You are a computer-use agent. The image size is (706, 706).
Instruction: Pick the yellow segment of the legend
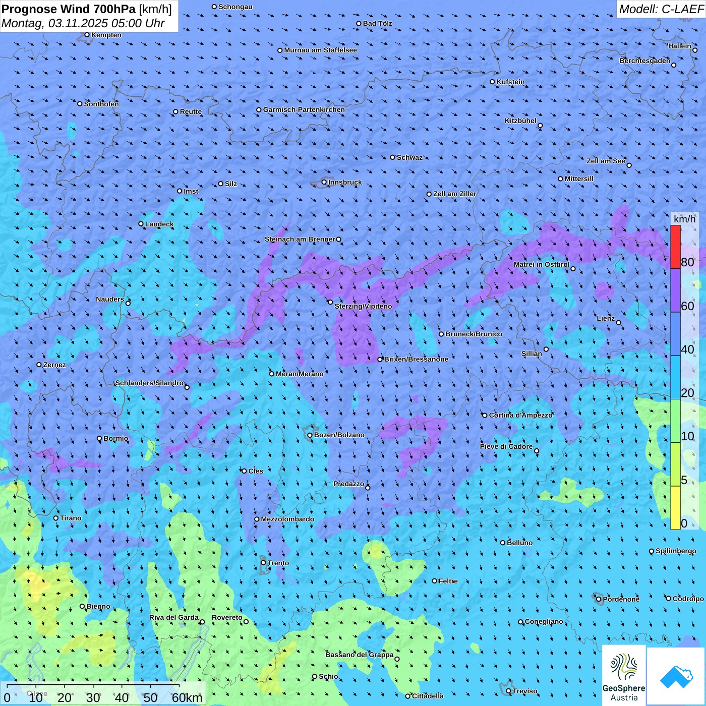675,508
